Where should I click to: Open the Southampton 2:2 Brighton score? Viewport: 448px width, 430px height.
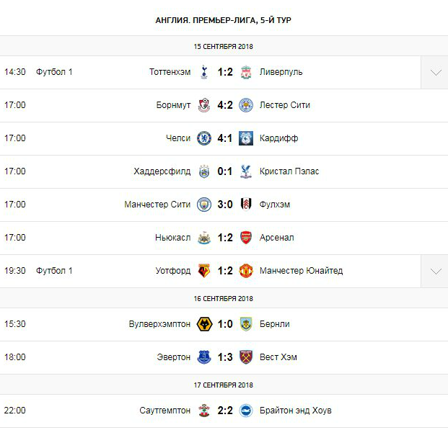(225, 411)
